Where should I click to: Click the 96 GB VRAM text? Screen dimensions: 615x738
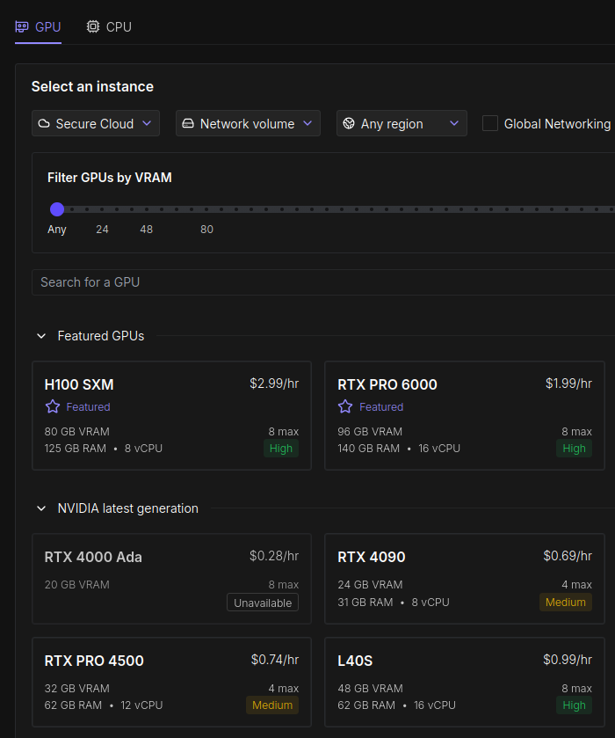click(370, 432)
